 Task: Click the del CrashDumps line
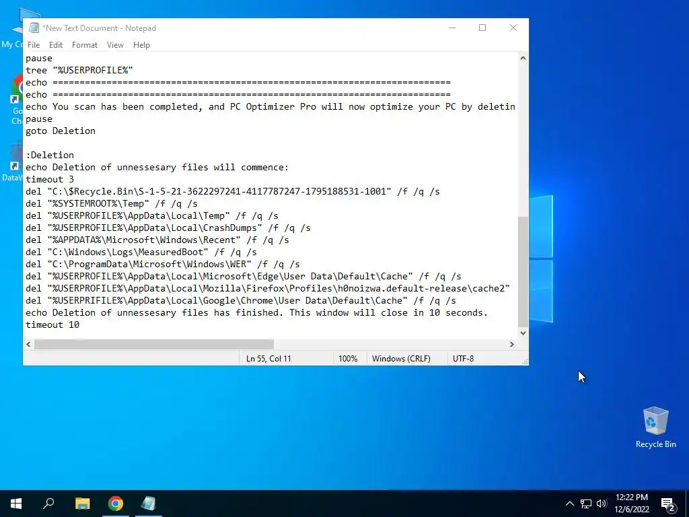click(168, 228)
